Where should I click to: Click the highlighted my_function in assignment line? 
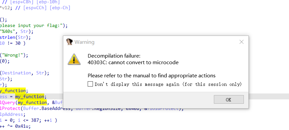coord(30,96)
